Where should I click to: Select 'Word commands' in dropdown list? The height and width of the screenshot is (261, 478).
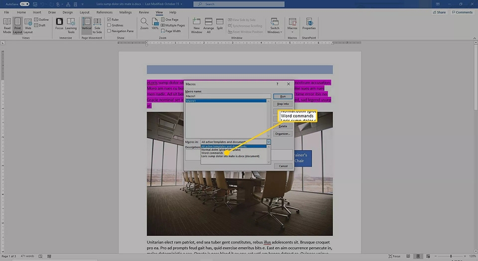234,153
